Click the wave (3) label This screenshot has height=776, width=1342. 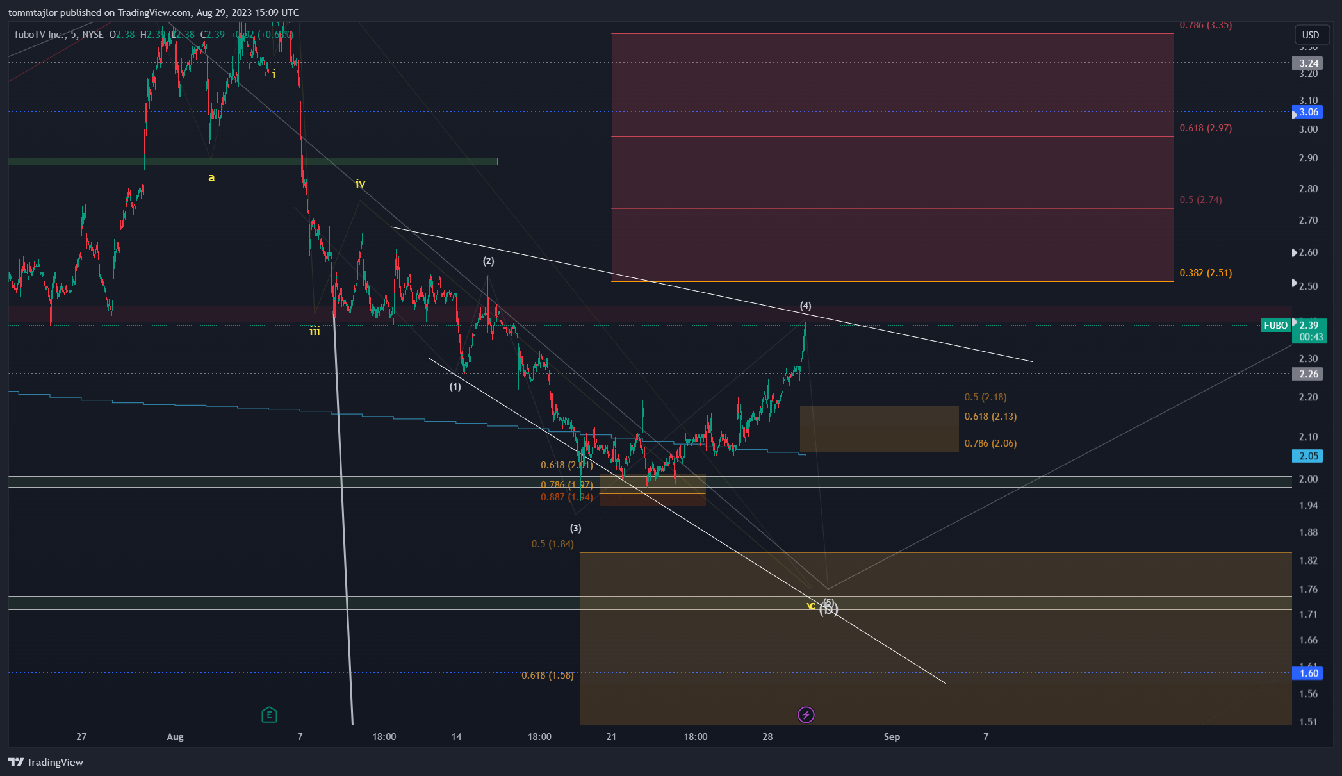tap(576, 529)
